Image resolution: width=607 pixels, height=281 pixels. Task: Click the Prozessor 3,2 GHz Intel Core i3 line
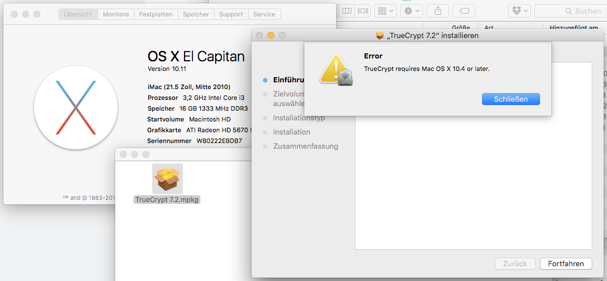pos(196,98)
